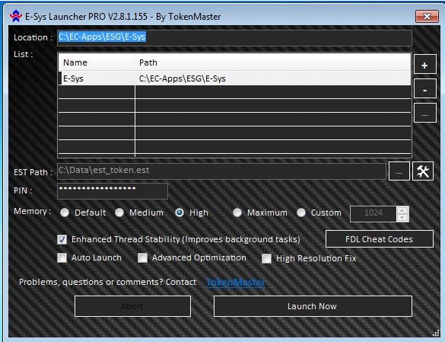Select the C:\EC-Apps\ESG\E-Sys path cell in list
The image size is (445, 342).
272,78
